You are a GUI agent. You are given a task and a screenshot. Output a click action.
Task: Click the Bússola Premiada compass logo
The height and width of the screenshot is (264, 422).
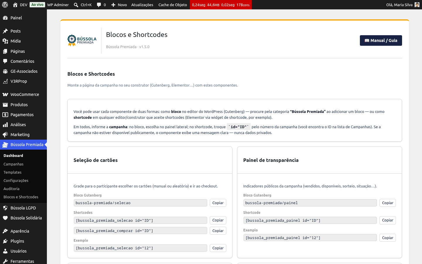pos(82,40)
